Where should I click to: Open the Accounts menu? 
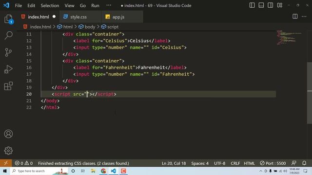point(8,134)
